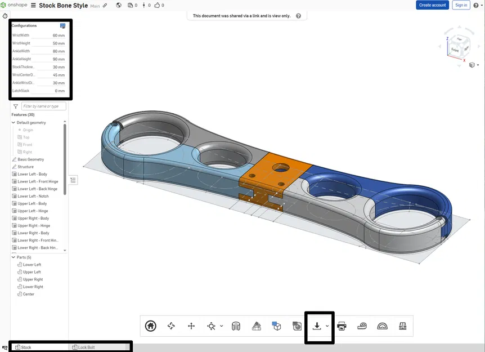Click the WristHeight 50 mm value
Image resolution: width=485 pixels, height=352 pixels.
tap(59, 43)
